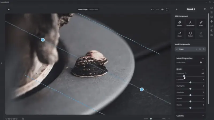Add a Radial mask component
The height and width of the screenshot is (120, 214).
(190, 34)
